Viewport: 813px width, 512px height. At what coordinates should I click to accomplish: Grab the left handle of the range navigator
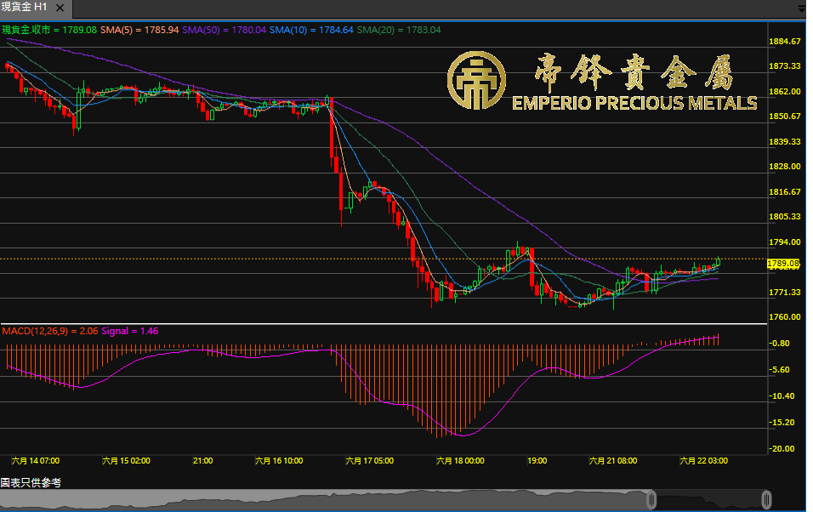(652, 499)
